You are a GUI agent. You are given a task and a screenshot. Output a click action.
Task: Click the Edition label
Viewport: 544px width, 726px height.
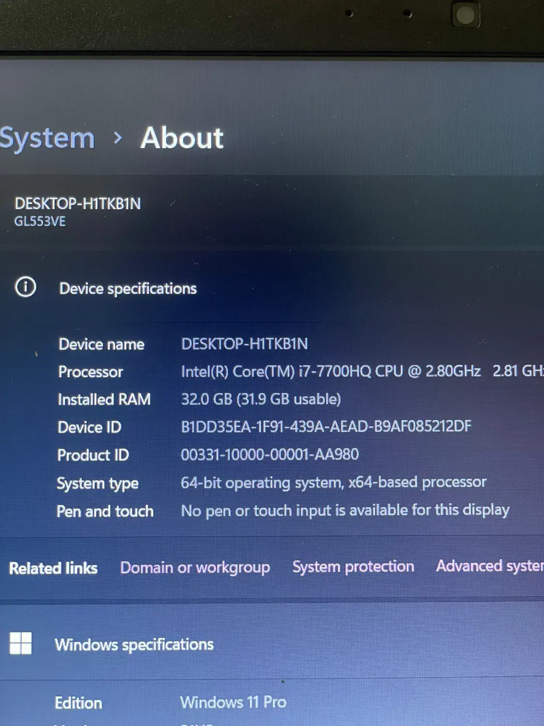coord(78,703)
